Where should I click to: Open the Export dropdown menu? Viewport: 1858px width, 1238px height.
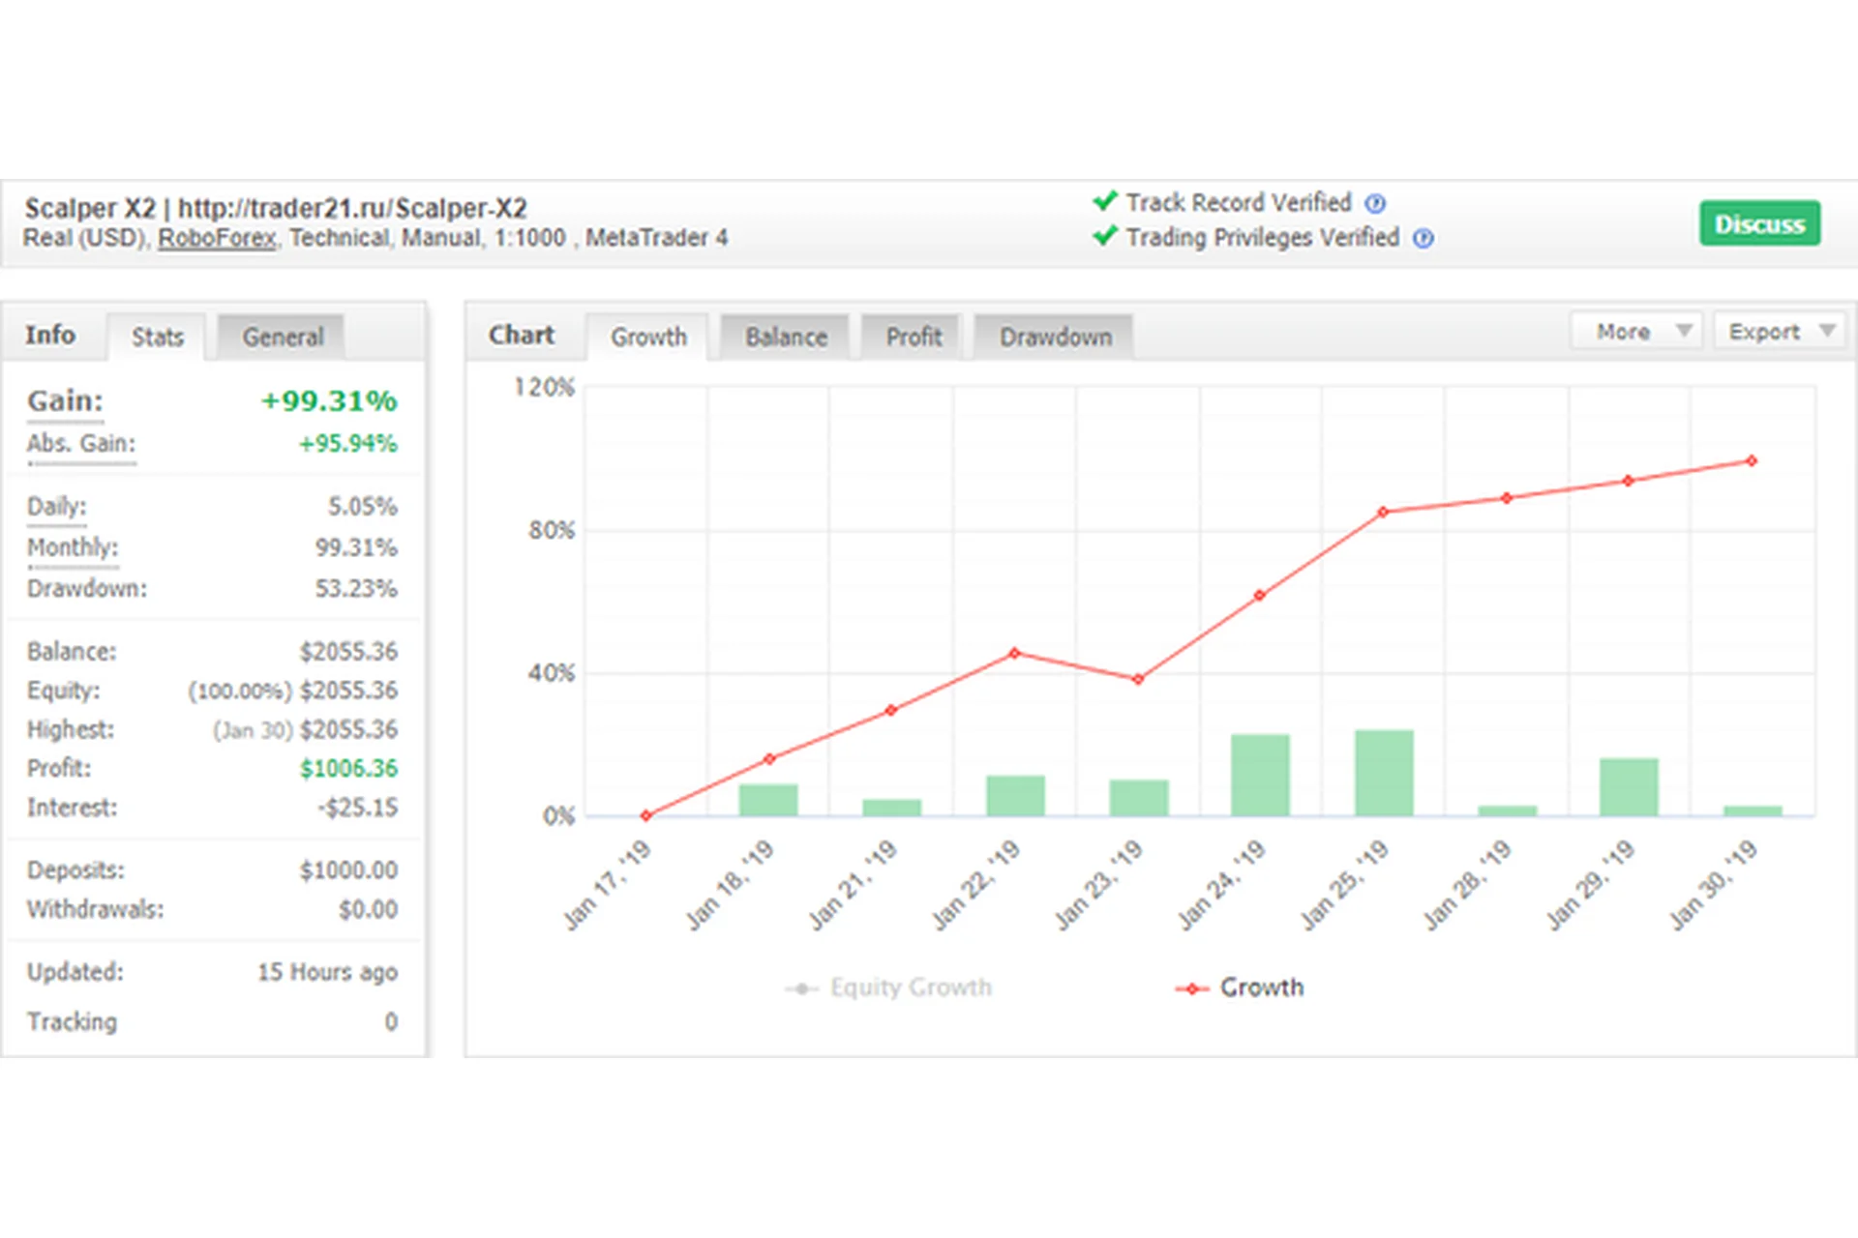pos(1779,332)
